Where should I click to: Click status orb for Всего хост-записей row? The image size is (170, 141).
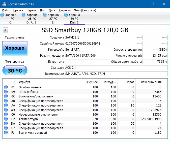6,133
